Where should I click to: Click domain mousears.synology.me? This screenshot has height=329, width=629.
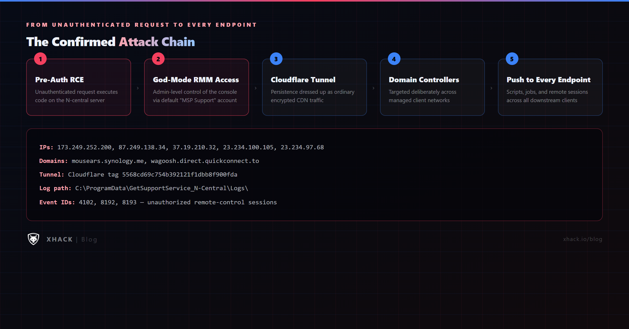pos(108,161)
